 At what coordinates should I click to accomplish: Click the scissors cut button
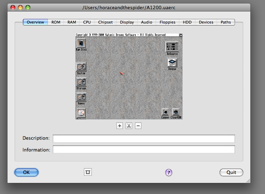129,126
